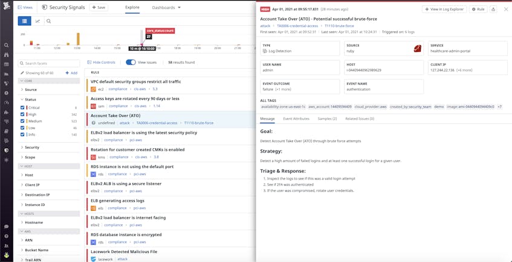512x262 pixels.
Task: Click TA0006-credential-access link in the panel header
Action: point(297,26)
